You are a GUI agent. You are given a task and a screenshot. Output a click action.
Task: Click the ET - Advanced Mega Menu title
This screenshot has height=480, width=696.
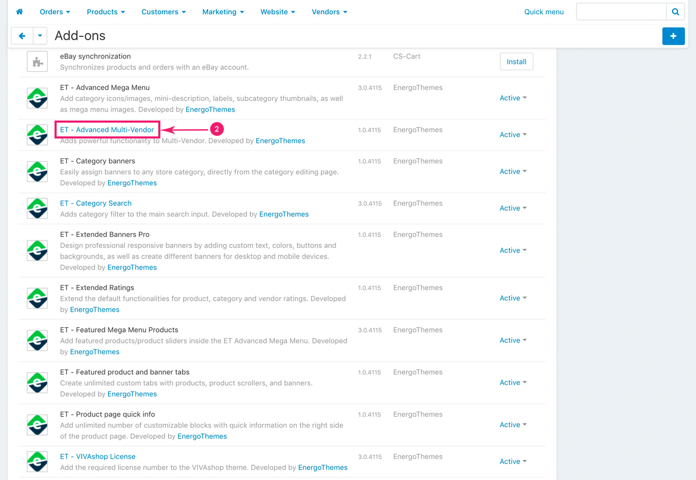point(105,88)
